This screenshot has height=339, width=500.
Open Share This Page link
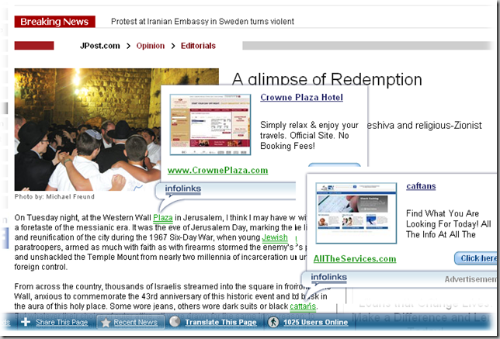(x=61, y=323)
